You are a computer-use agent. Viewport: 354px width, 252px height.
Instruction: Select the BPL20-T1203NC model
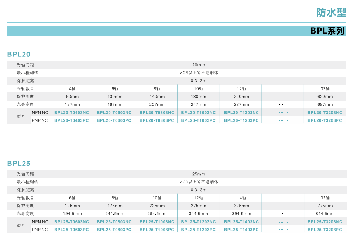click(x=241, y=113)
